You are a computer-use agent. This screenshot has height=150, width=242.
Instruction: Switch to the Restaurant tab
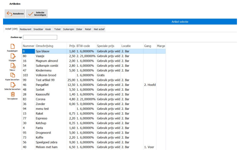[26, 29]
